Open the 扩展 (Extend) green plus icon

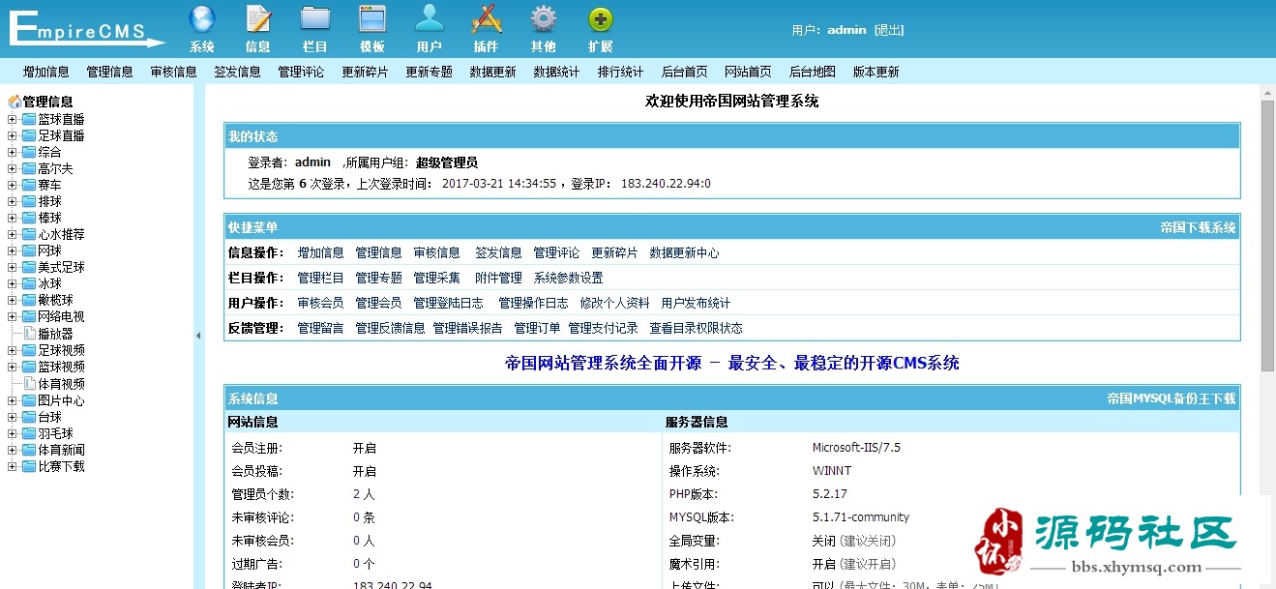[x=601, y=18]
